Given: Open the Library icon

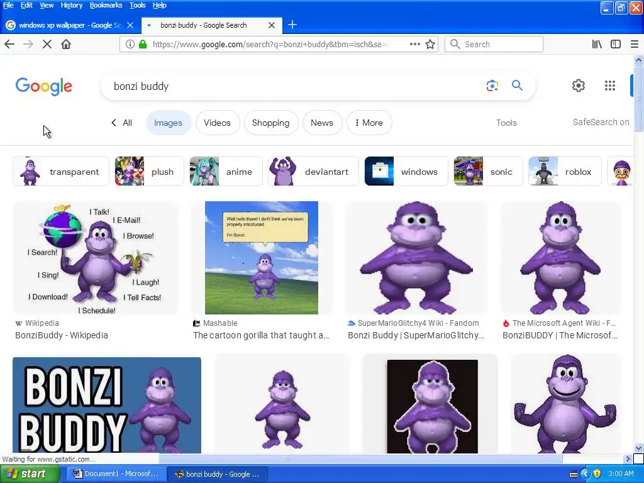Looking at the screenshot, I should click(597, 44).
